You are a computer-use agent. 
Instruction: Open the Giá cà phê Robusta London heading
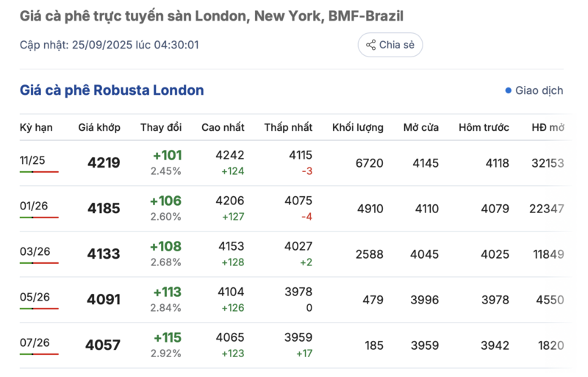[112, 90]
